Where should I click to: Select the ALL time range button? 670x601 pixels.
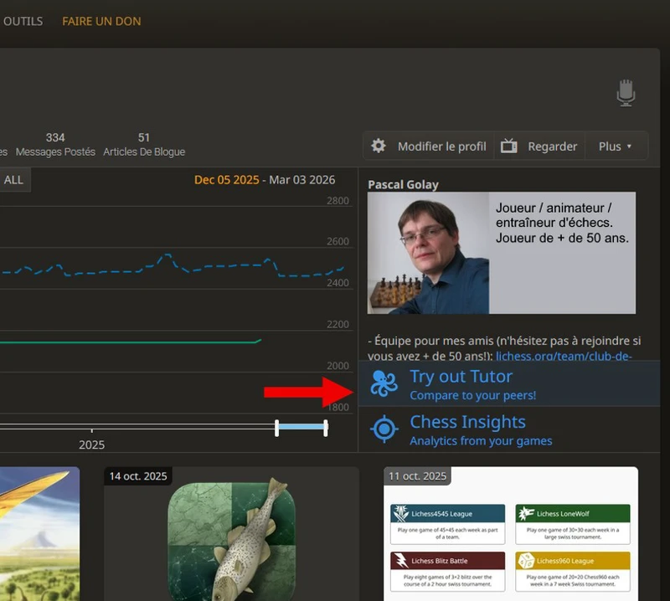(14, 179)
